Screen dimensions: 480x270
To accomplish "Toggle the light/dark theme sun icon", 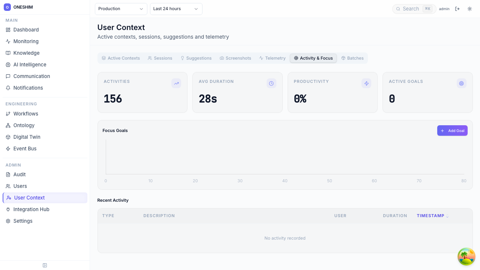I will 469,9.
